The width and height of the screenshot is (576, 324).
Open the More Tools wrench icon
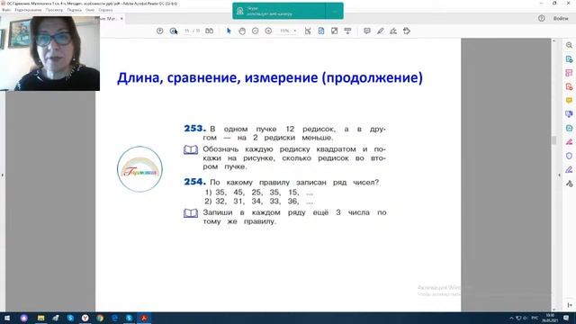tap(569, 184)
